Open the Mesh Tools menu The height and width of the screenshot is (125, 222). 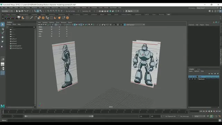55,8
